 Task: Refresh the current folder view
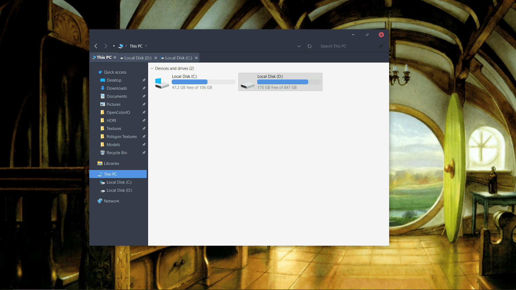tap(309, 46)
